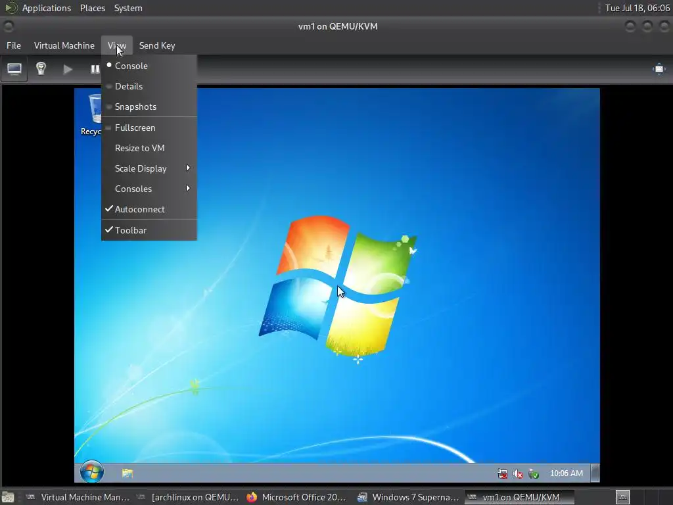Start the virtual machine play button

tap(68, 69)
